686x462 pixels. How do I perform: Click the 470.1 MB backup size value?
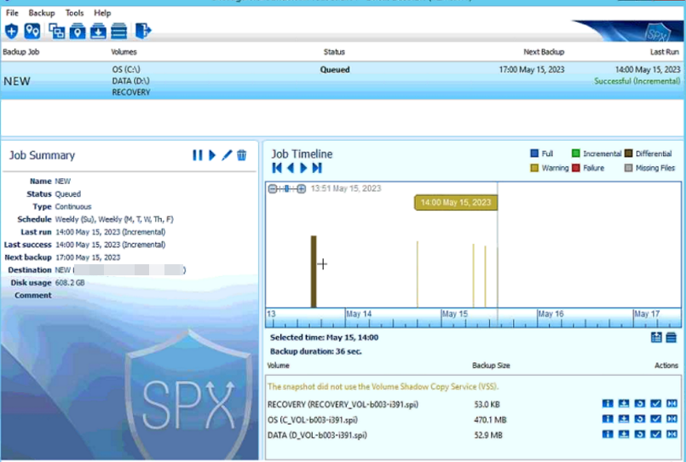(490, 419)
